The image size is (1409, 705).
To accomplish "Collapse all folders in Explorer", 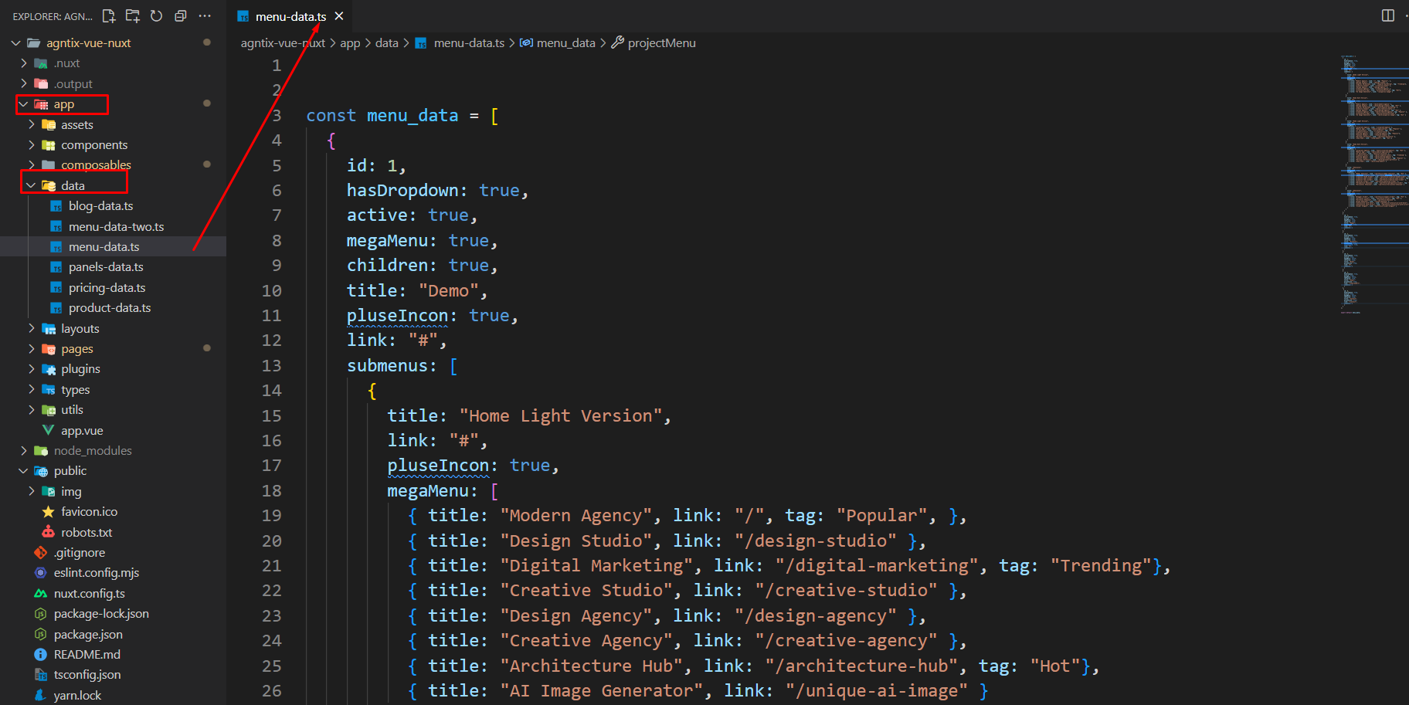I will (181, 15).
